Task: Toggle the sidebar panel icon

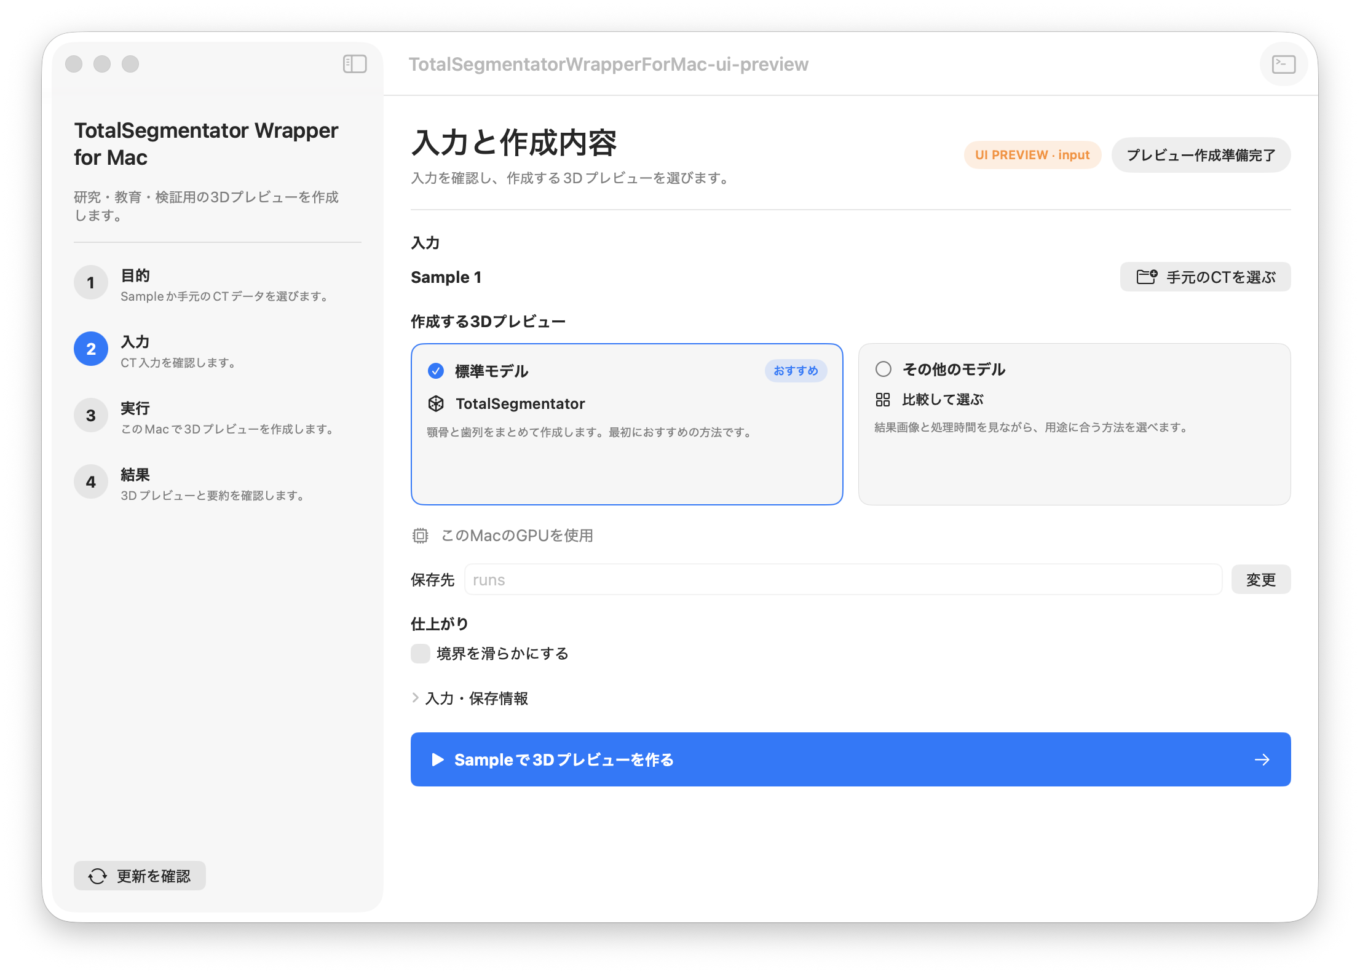Action: click(x=355, y=64)
